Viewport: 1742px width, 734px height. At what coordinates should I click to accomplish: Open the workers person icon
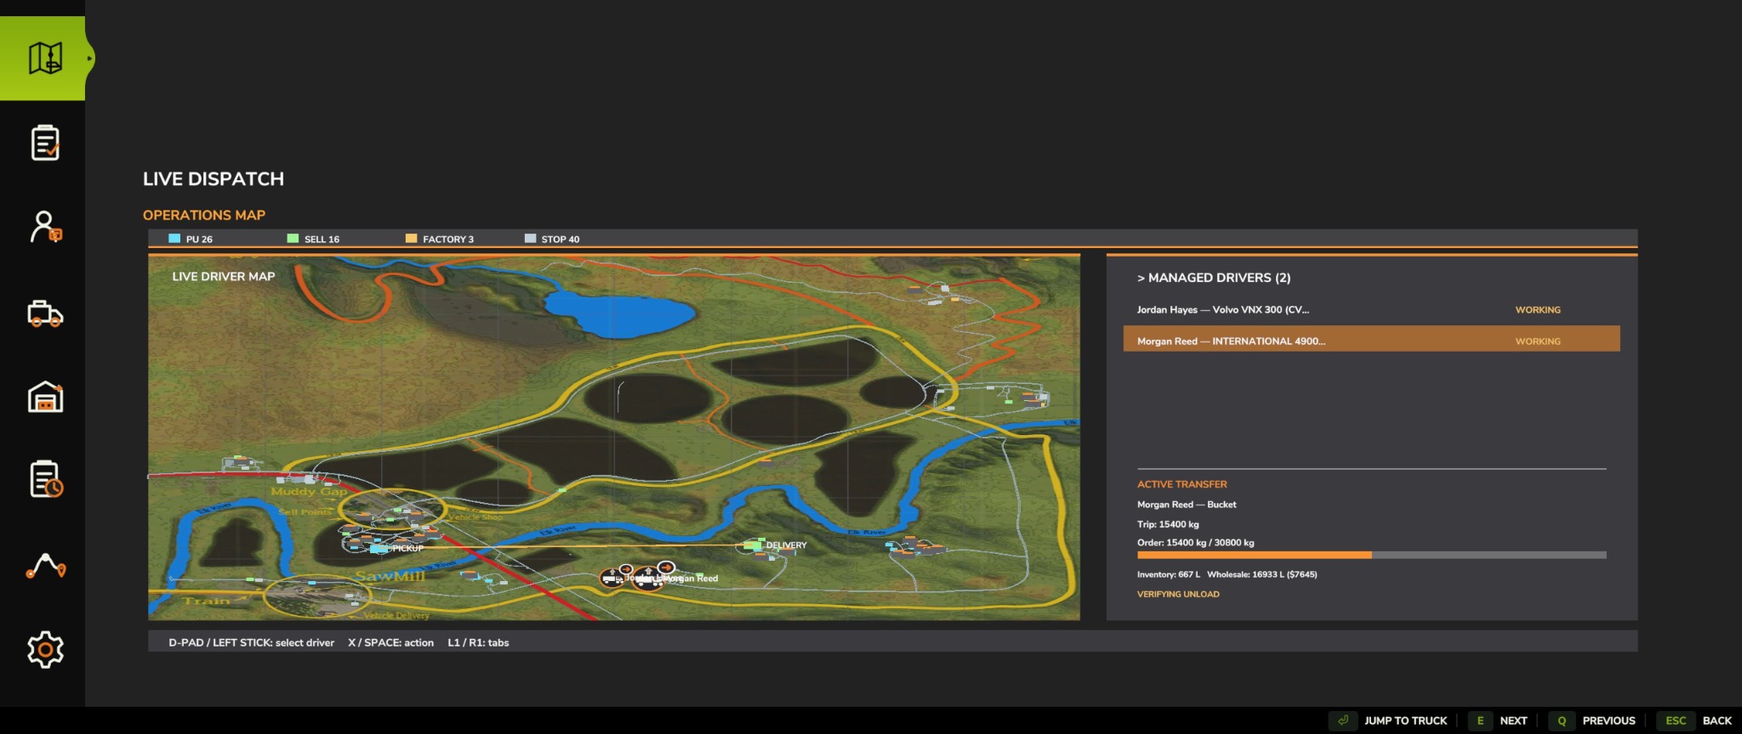pyautogui.click(x=45, y=227)
